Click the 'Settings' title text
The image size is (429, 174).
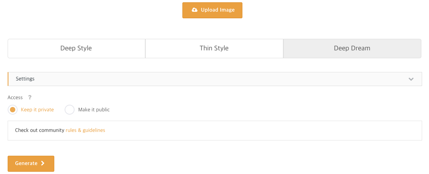(x=25, y=79)
